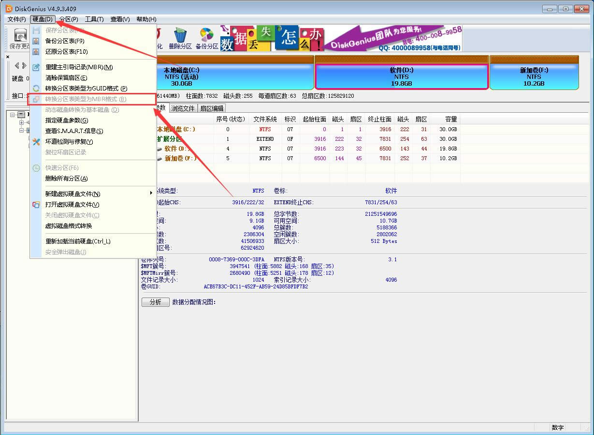Open the 分区(P) menu
The height and width of the screenshot is (435, 594).
pyautogui.click(x=68, y=19)
